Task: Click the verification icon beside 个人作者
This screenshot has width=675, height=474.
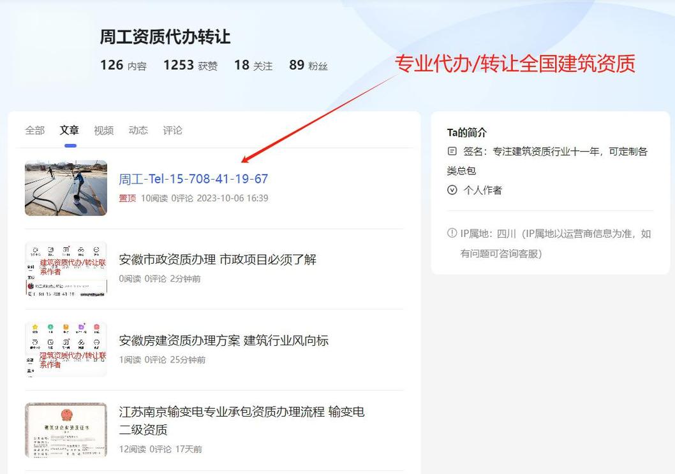Action: (x=452, y=190)
